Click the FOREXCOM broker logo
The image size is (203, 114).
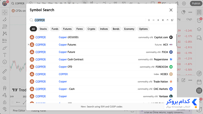[x=171, y=67]
